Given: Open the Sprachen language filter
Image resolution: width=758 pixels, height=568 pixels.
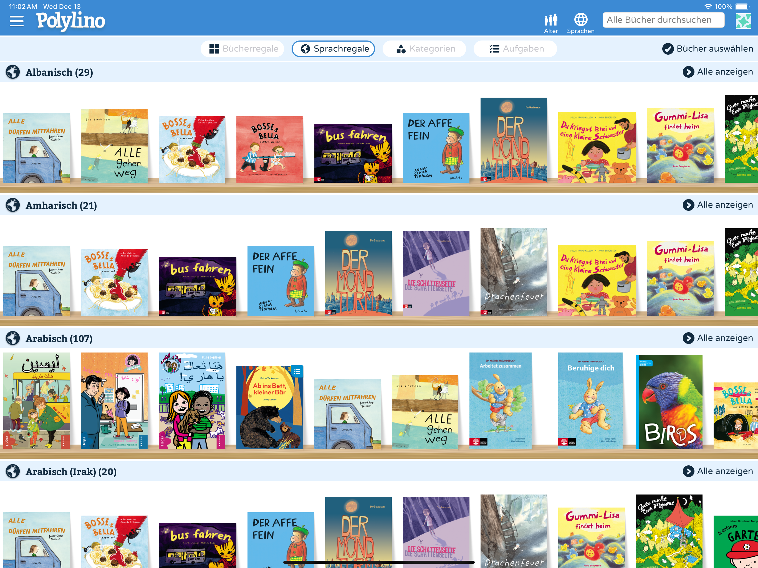Looking at the screenshot, I should pos(580,24).
